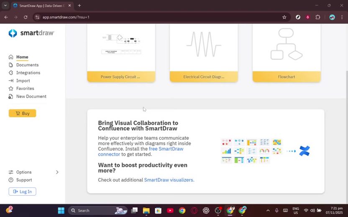Close the SmartDraw App tab
The image size is (348, 217).
69,5
